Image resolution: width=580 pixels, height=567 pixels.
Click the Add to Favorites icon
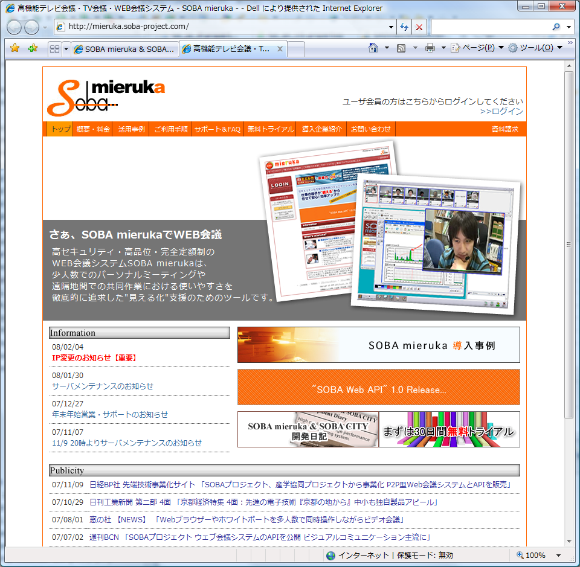click(x=33, y=48)
